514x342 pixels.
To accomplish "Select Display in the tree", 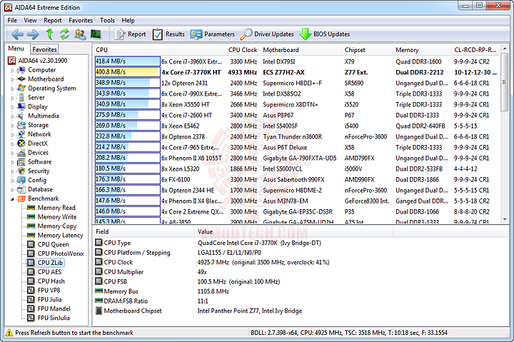I will click(38, 106).
